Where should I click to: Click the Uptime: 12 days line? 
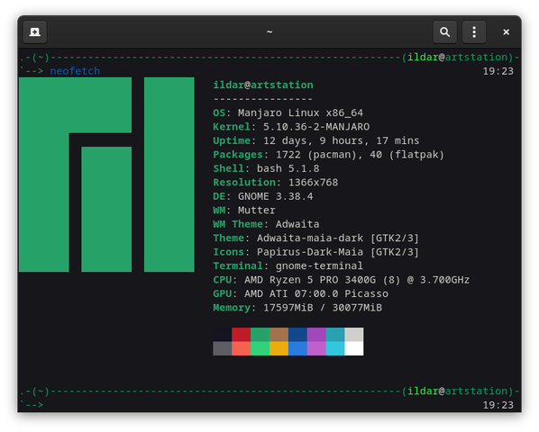[316, 140]
